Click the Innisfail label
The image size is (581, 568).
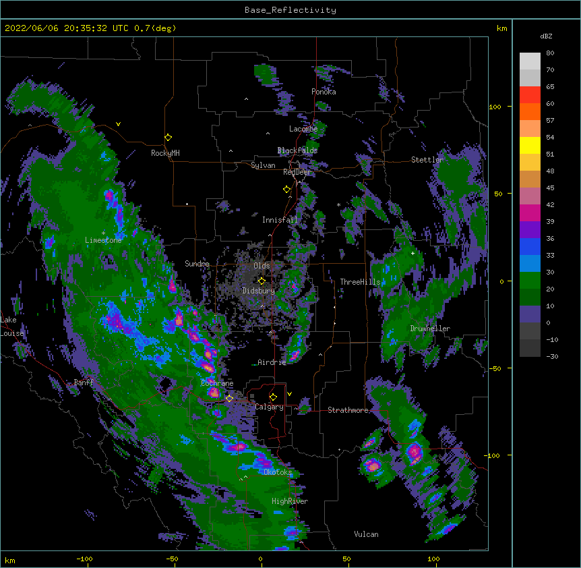(x=280, y=220)
